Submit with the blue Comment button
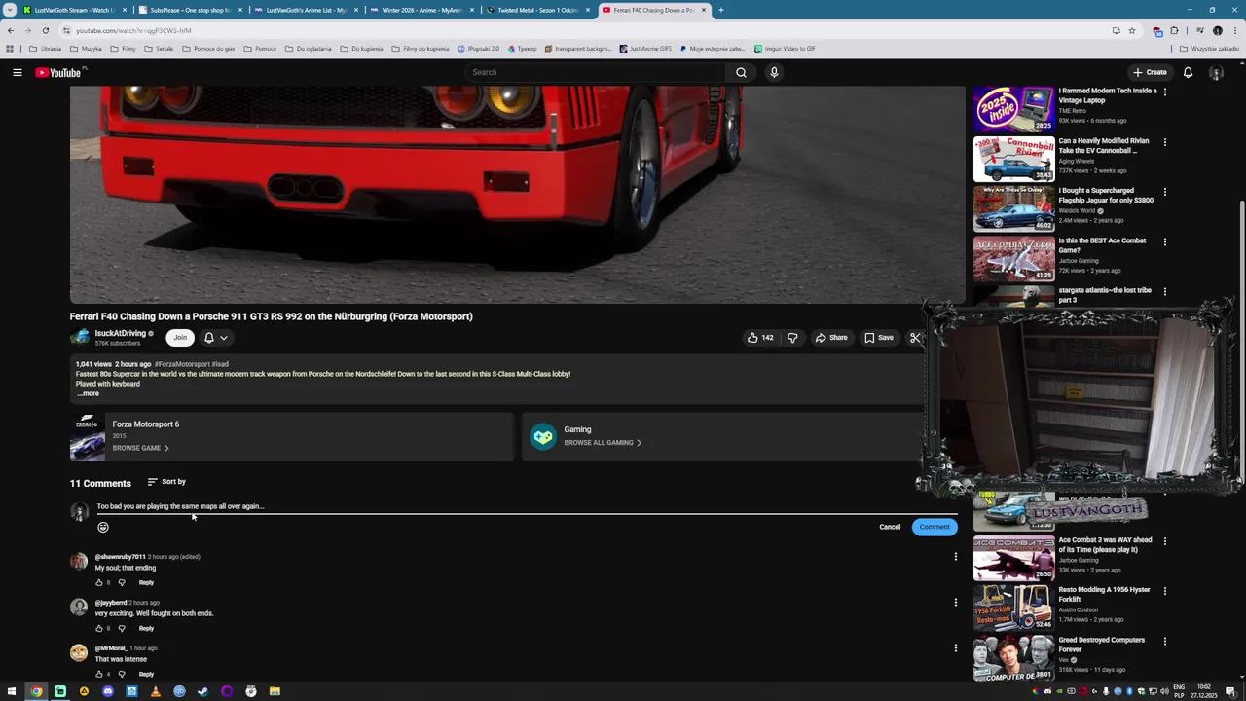 click(x=934, y=527)
